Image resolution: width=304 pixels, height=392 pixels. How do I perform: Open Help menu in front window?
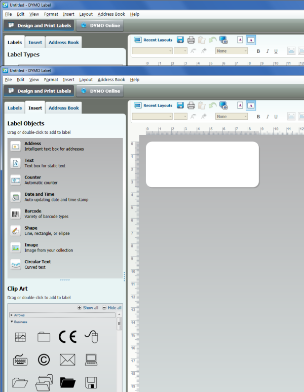(x=135, y=80)
